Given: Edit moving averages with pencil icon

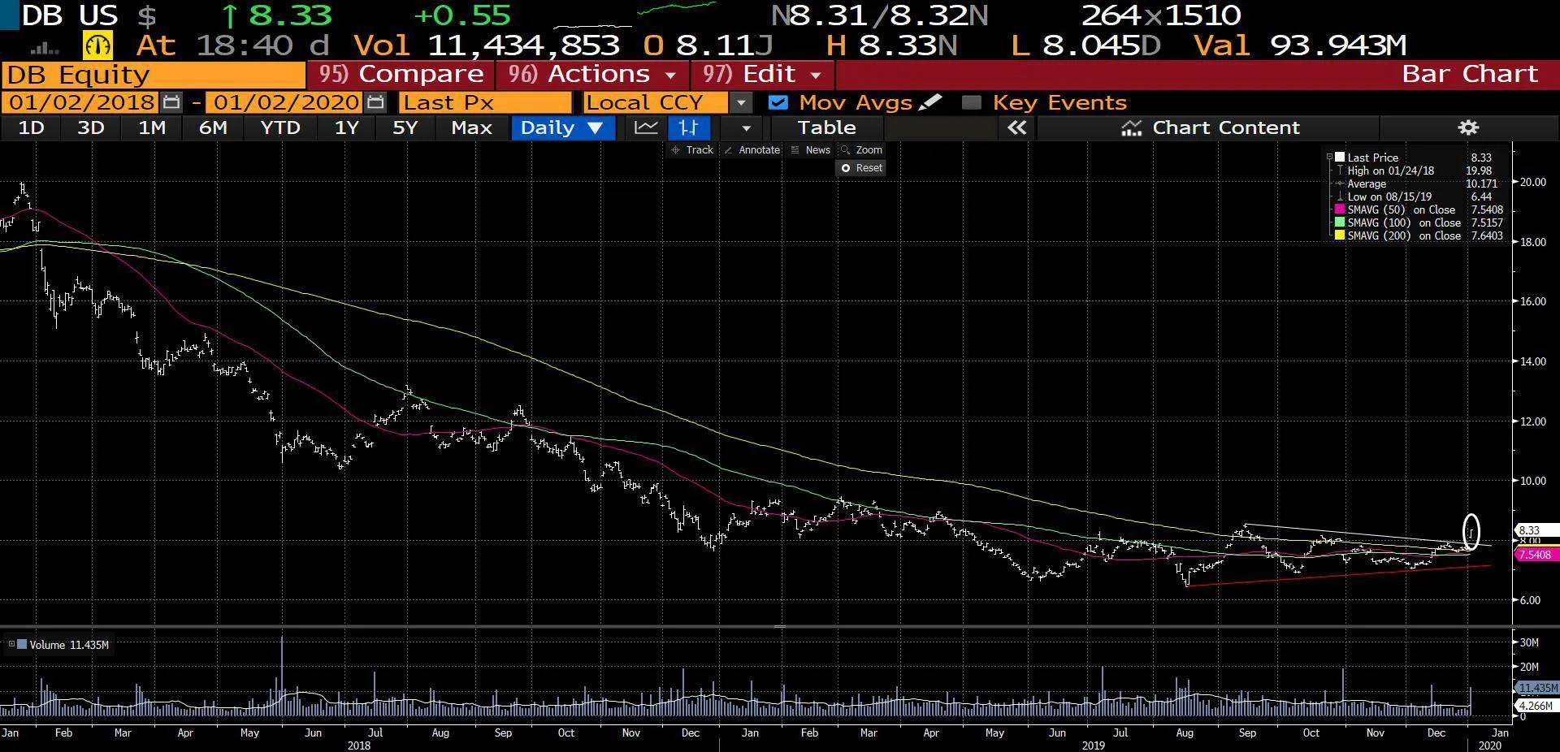Looking at the screenshot, I should click(931, 102).
